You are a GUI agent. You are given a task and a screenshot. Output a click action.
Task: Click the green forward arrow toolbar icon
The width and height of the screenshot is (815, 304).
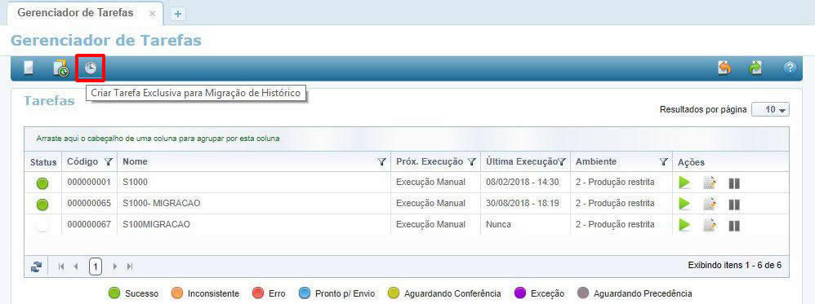pos(755,68)
